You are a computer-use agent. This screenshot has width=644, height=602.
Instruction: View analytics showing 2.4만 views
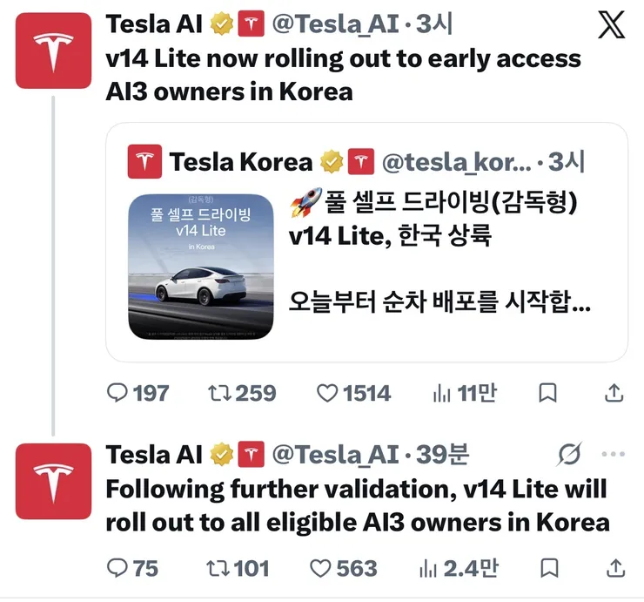tap(459, 568)
